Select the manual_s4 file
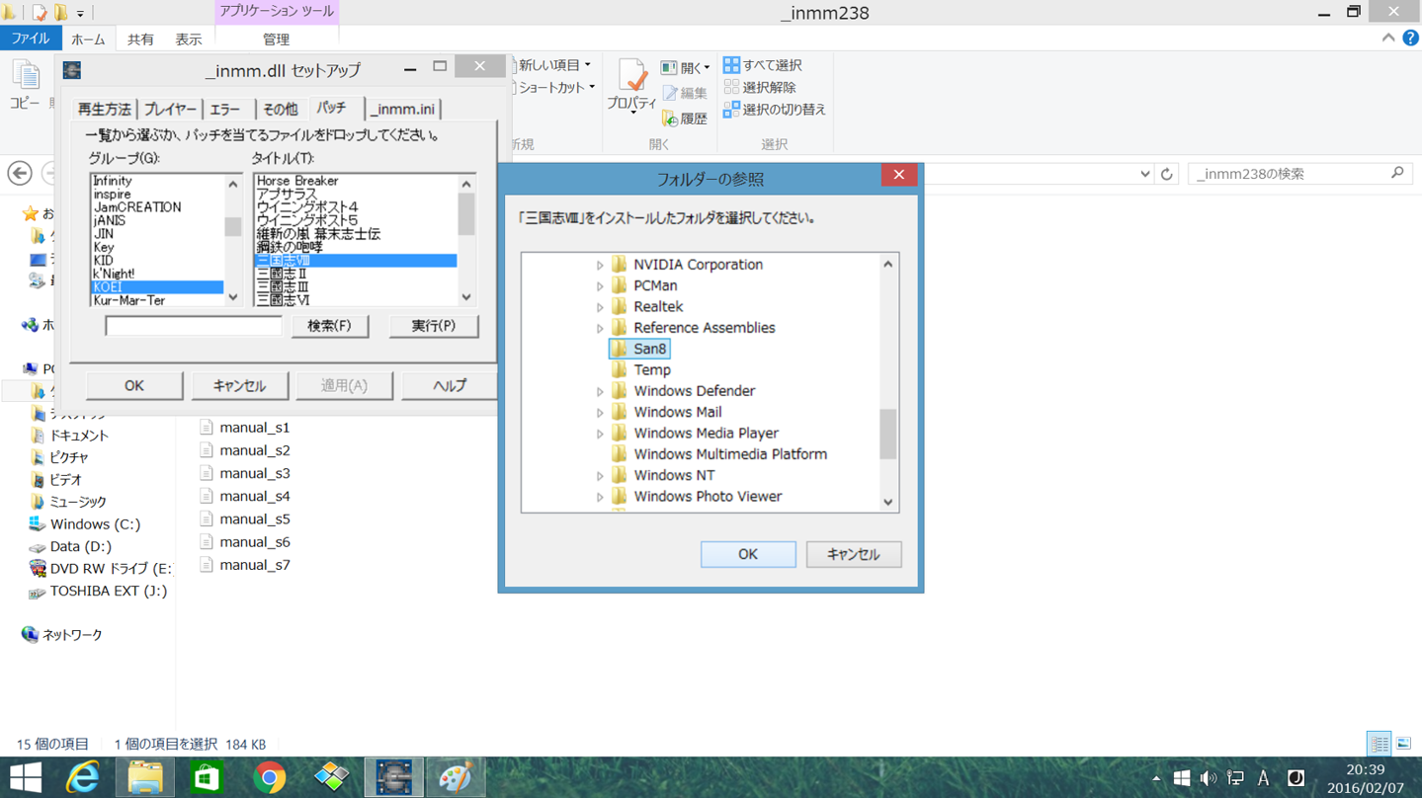The image size is (1422, 798). (244, 497)
